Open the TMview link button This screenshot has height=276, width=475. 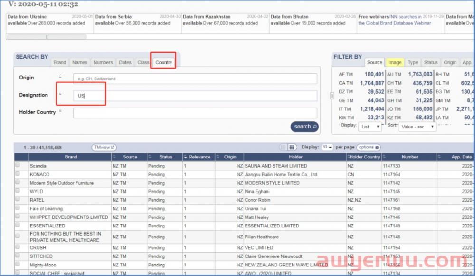[104, 148]
